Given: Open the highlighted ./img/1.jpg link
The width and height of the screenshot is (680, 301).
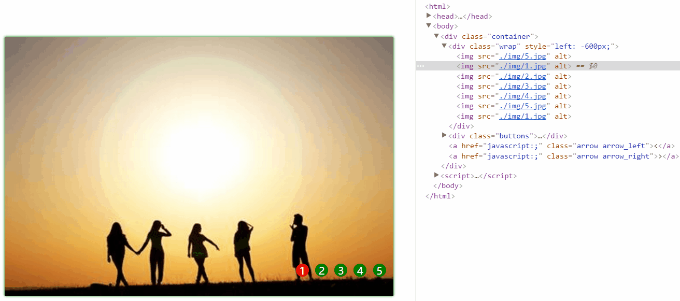Looking at the screenshot, I should click(x=522, y=66).
